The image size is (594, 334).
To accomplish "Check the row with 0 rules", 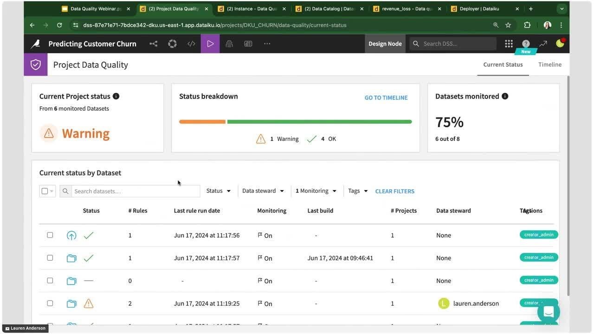I will [50, 281].
